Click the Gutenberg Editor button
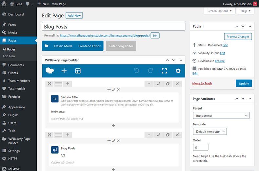Screen dimensions: 259x171 pos(121,46)
